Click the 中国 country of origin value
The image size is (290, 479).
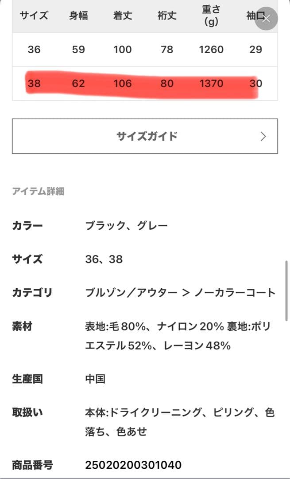click(x=95, y=379)
